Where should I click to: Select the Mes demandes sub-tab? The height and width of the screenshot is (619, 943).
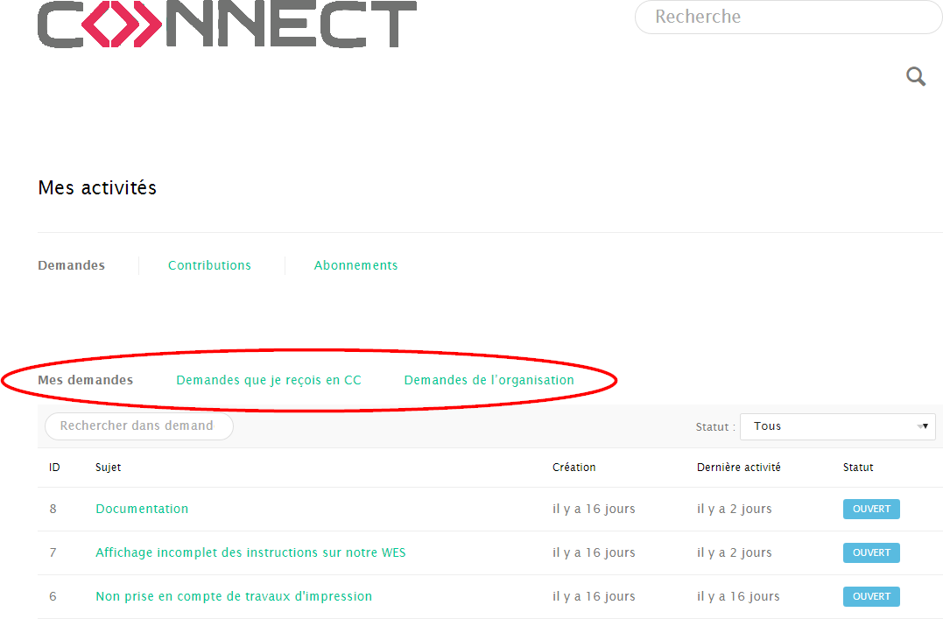point(85,380)
